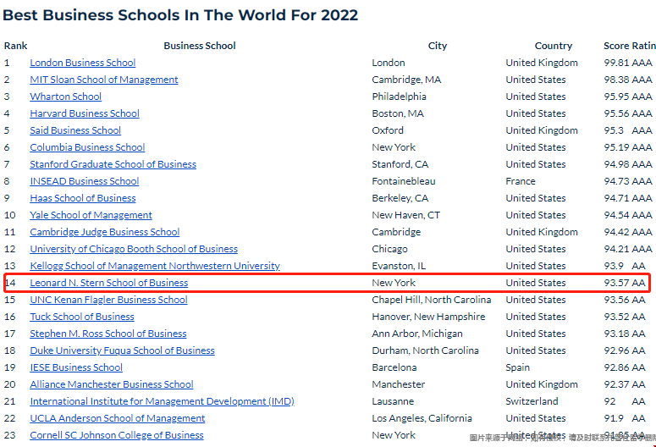Visit the Haas School of Business link
Screen dimensions: 656x447
pyautogui.click(x=83, y=198)
